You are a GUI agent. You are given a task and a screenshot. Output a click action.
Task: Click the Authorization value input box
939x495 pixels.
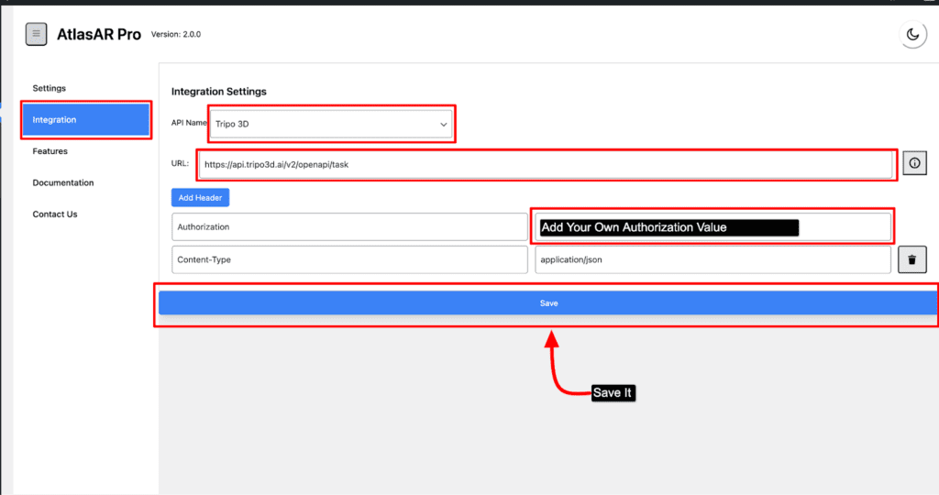pyautogui.click(x=713, y=227)
